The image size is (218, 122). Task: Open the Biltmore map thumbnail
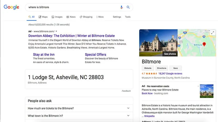(197, 43)
